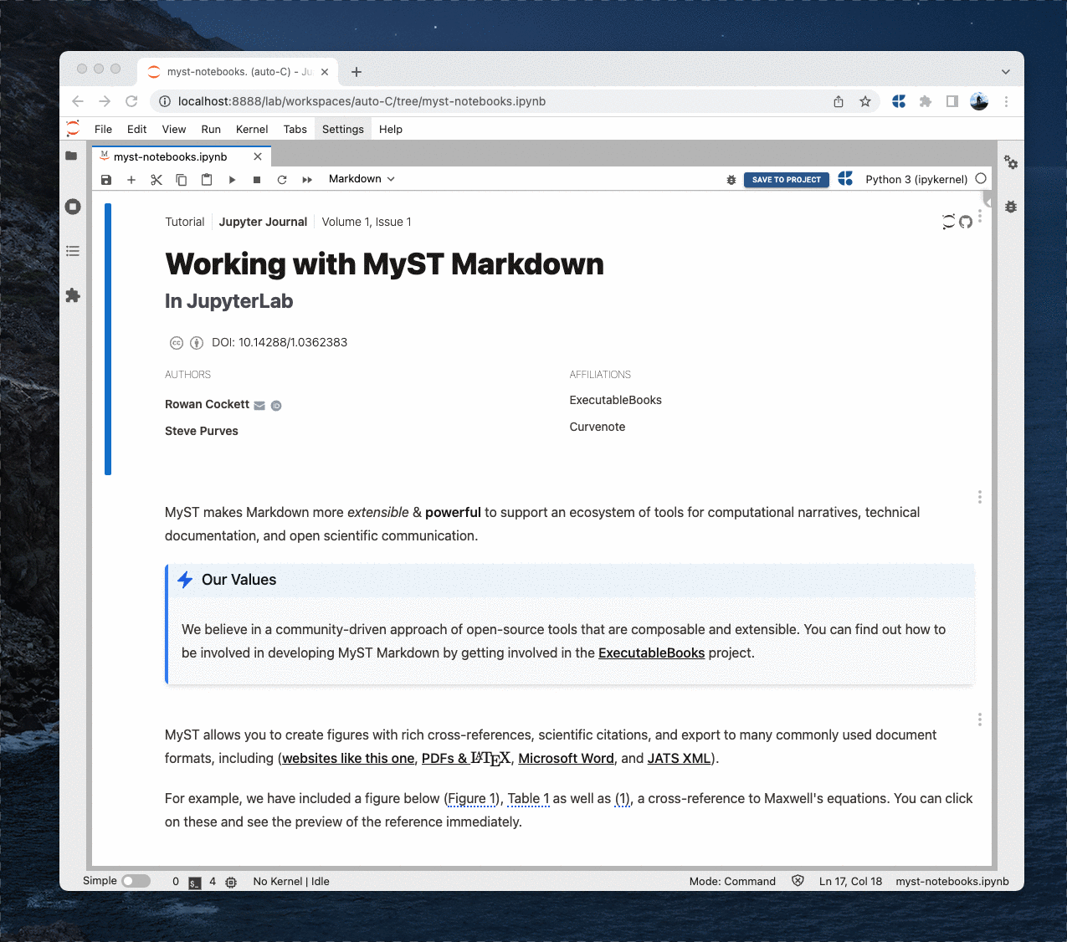Click the browser address bar URL

coord(362,101)
